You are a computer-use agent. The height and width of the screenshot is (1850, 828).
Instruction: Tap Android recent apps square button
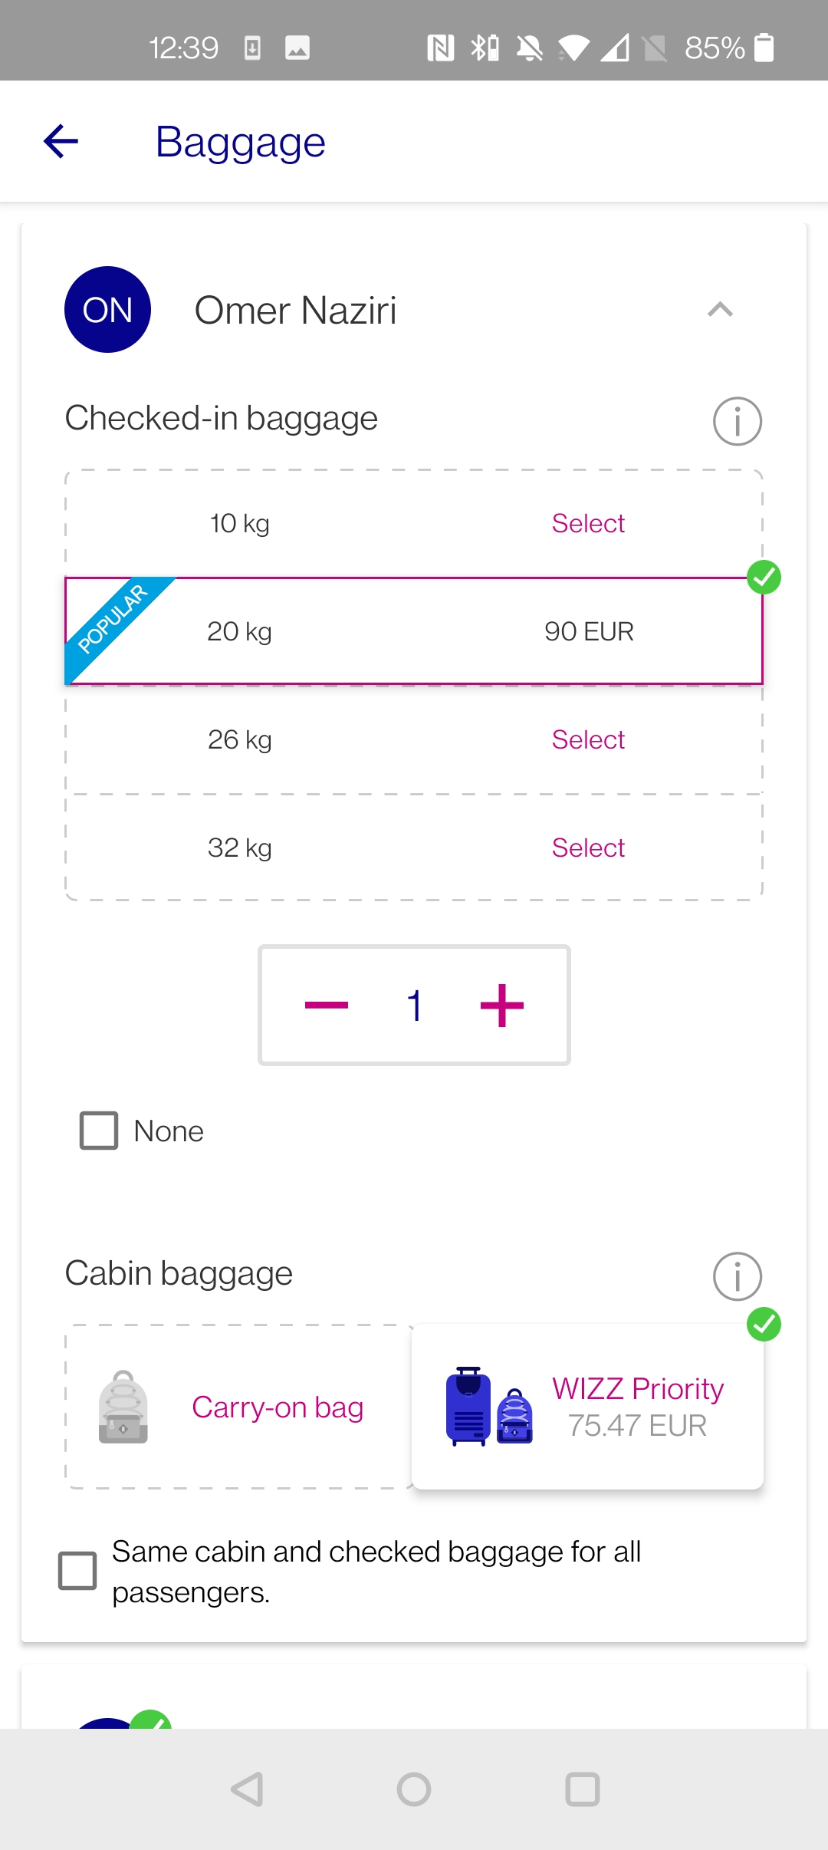[x=583, y=1789]
